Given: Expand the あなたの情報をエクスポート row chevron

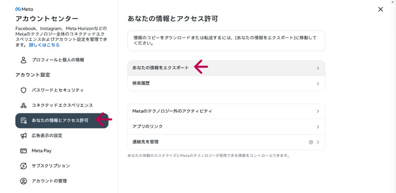Looking at the screenshot, I should pyautogui.click(x=318, y=68).
